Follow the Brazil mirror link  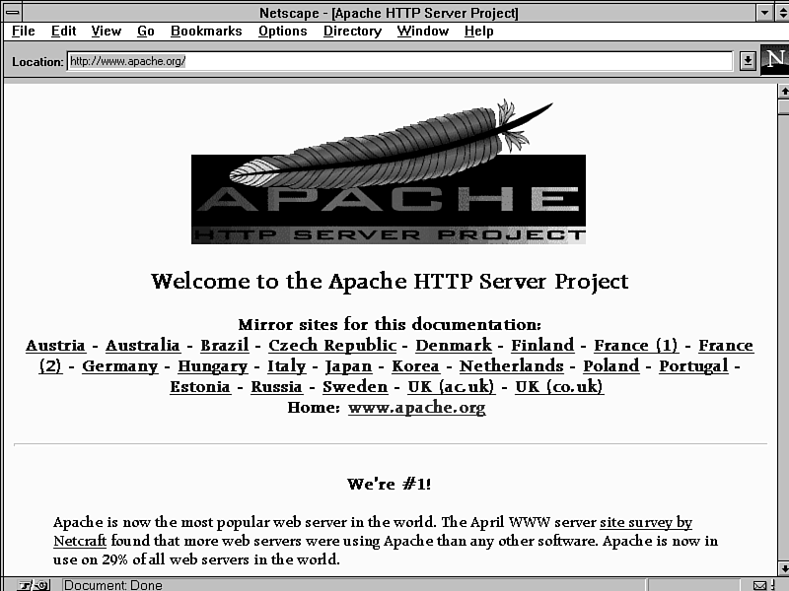pyautogui.click(x=225, y=346)
